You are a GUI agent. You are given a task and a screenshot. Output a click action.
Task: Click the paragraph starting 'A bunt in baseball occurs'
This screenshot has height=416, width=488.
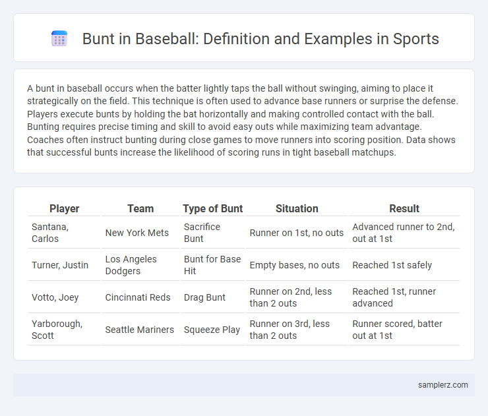(x=243, y=121)
